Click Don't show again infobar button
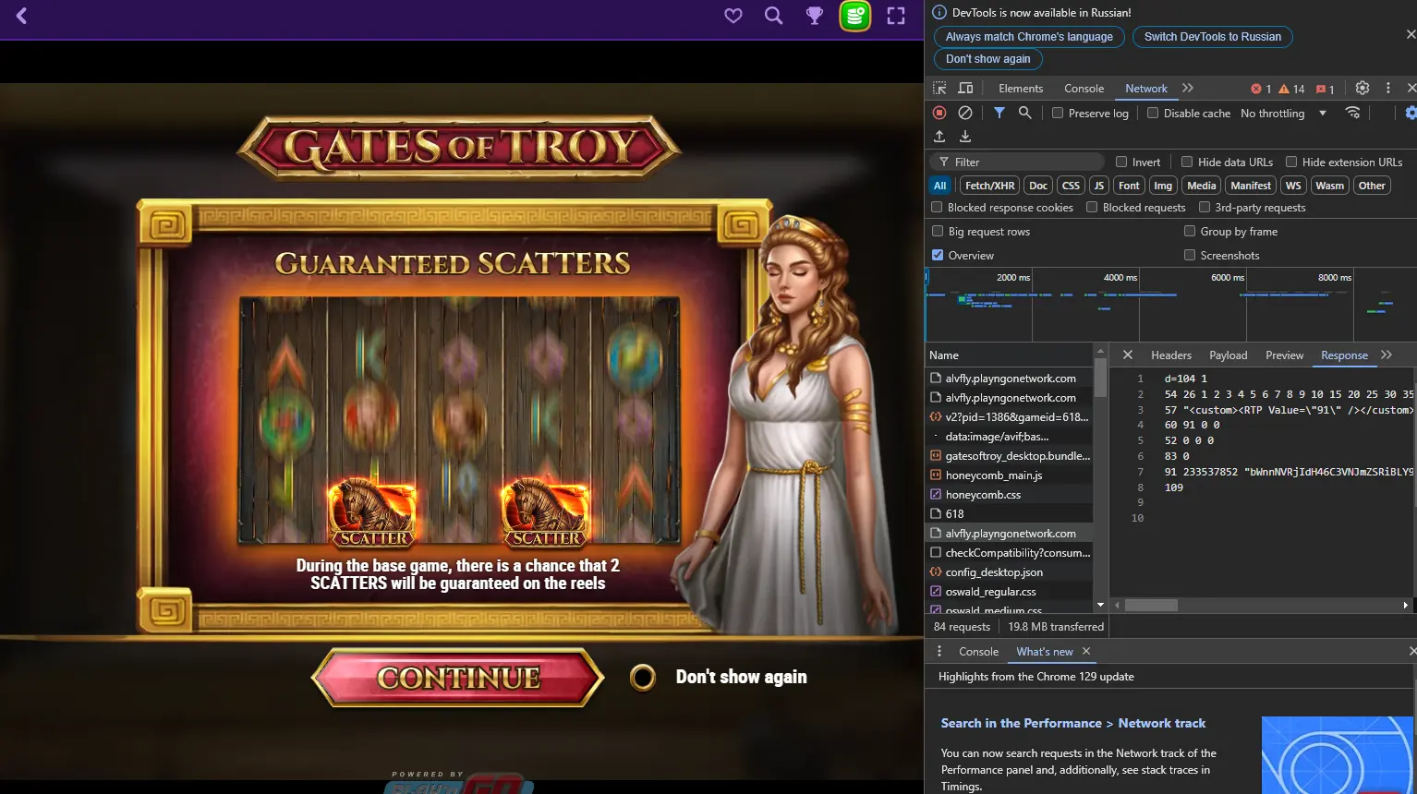The width and height of the screenshot is (1417, 794). point(987,59)
